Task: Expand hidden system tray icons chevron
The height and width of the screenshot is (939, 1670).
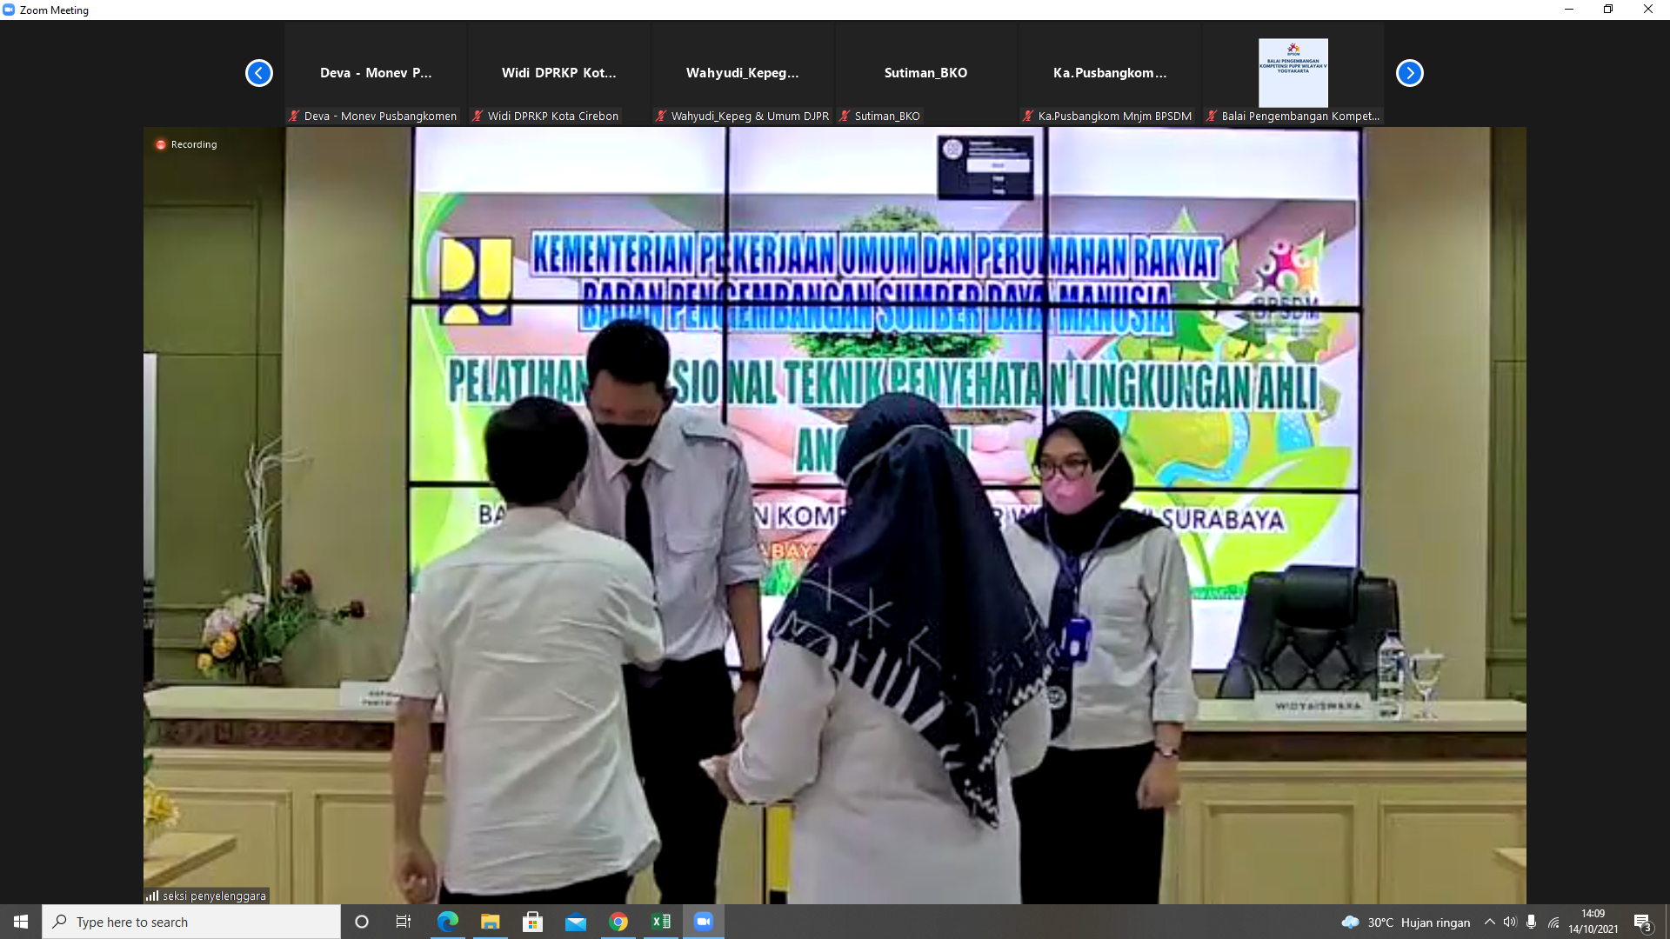Action: pyautogui.click(x=1490, y=922)
